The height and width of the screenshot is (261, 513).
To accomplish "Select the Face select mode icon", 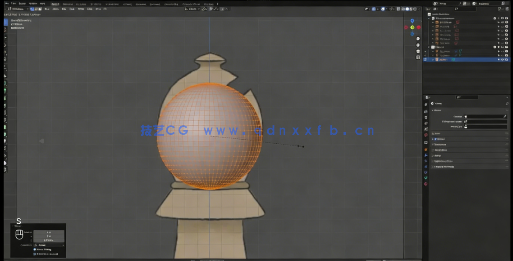I will pos(40,9).
